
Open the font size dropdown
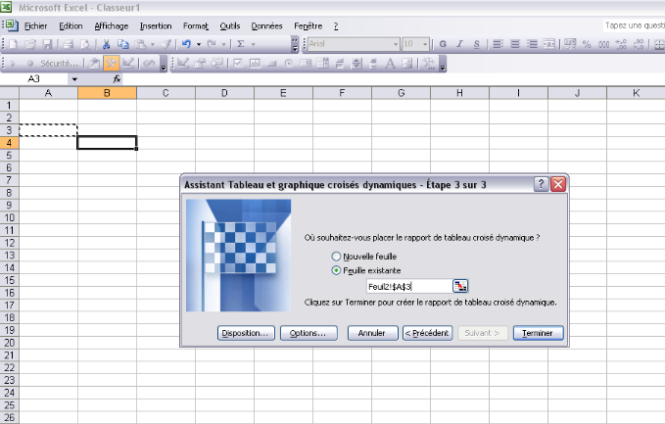[x=425, y=44]
